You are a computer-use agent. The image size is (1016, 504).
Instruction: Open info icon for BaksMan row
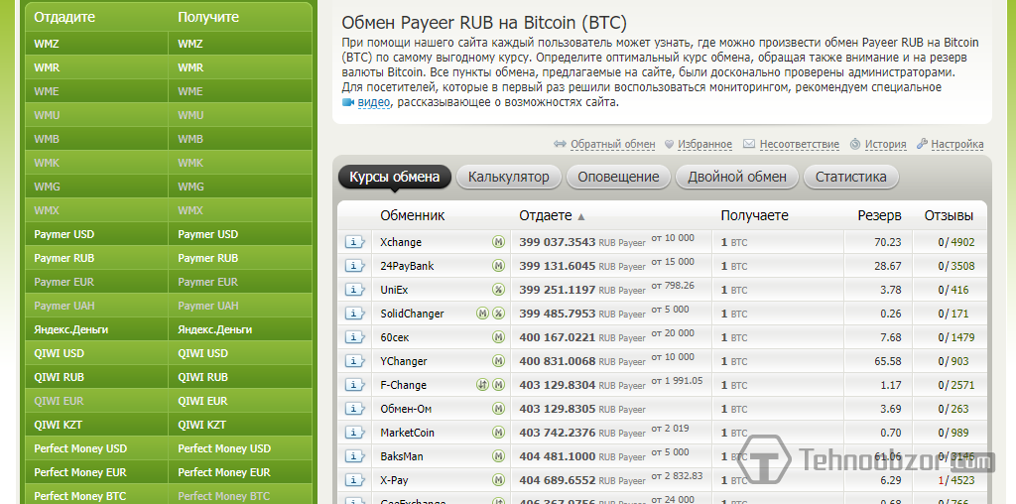(354, 456)
